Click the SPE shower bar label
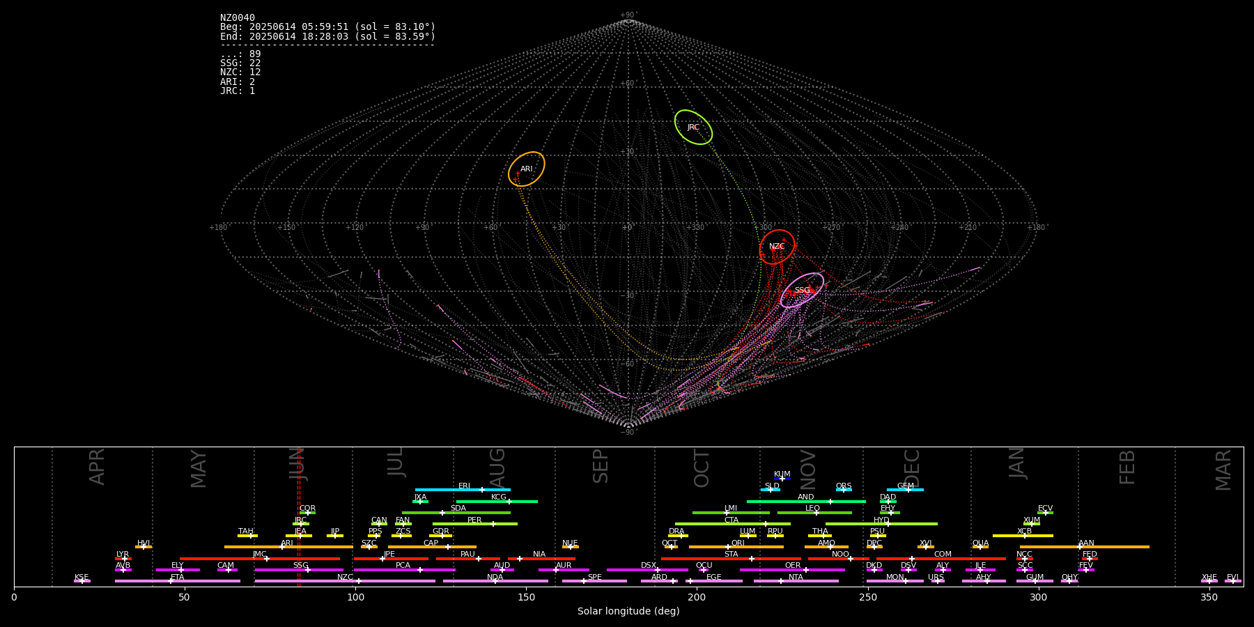Screen dimensions: 1254x627 594,578
